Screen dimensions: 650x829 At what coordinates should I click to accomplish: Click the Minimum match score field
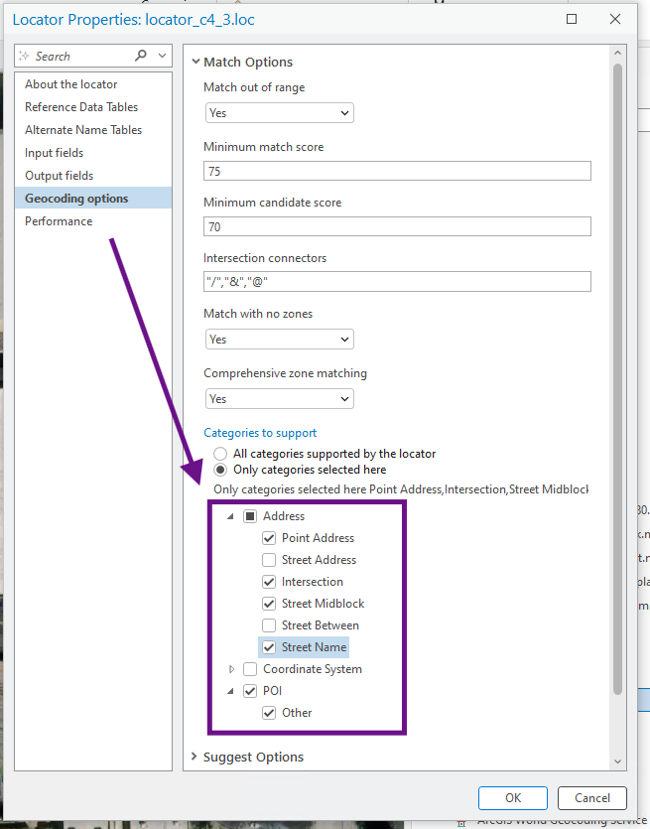coord(397,171)
